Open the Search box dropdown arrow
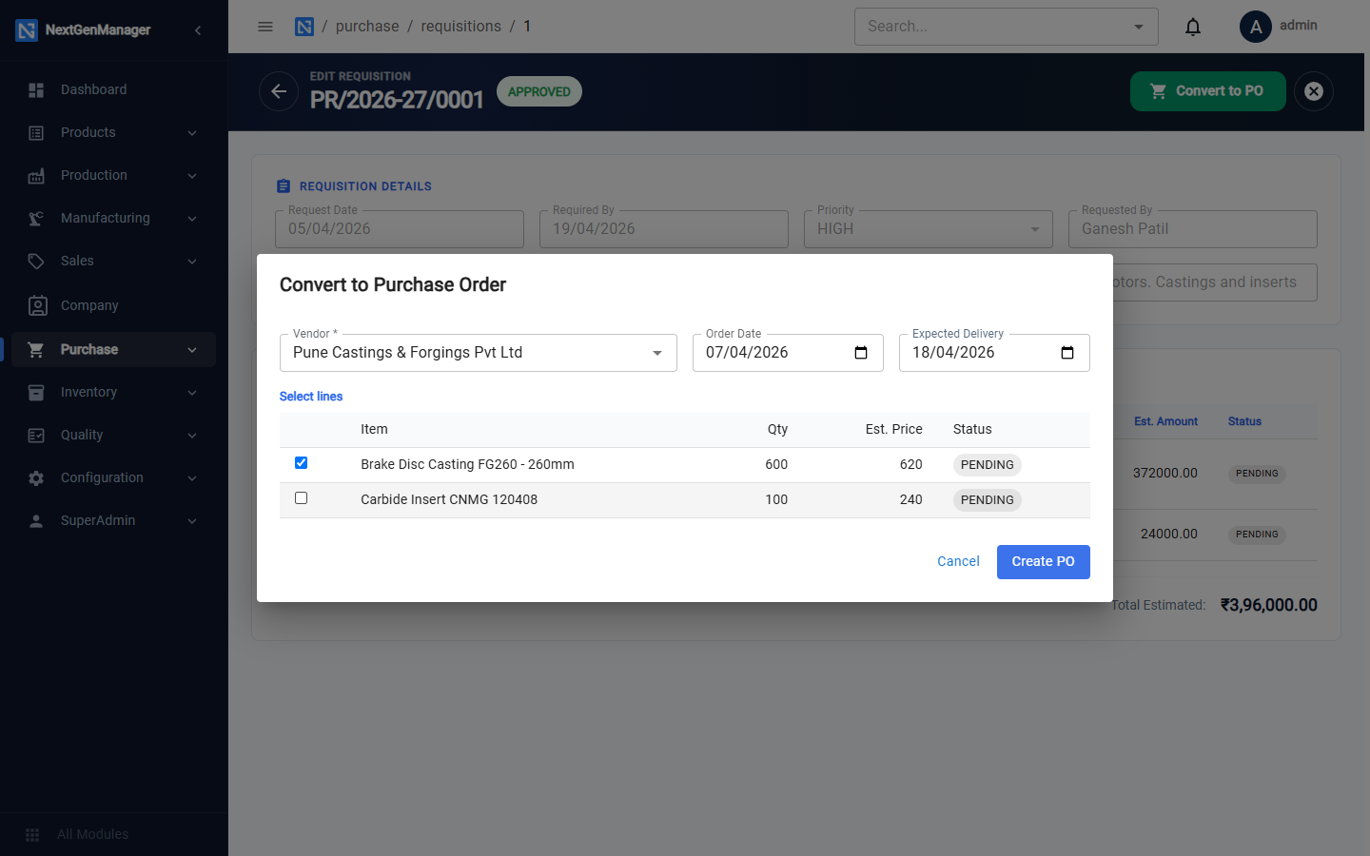The width and height of the screenshot is (1370, 856). point(1139,27)
